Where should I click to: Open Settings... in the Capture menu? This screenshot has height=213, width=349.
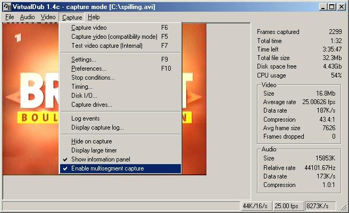(x=84, y=59)
